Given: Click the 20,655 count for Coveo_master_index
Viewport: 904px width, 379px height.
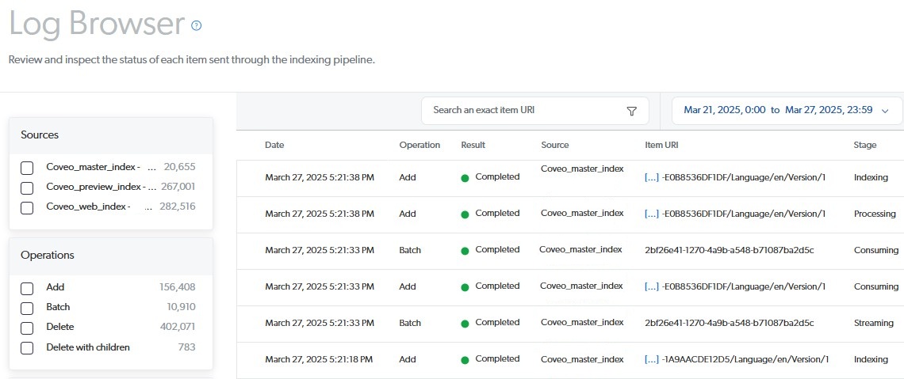Looking at the screenshot, I should coord(179,168).
